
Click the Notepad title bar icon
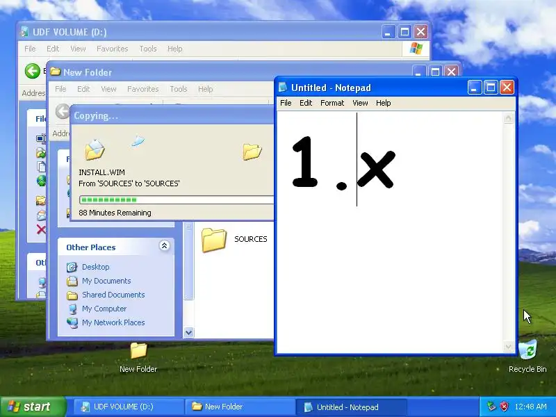point(283,88)
